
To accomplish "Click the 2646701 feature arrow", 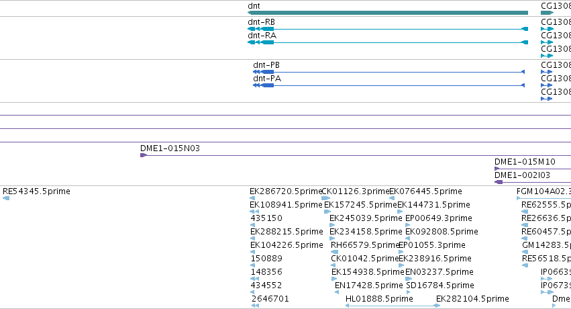I will (x=255, y=306).
